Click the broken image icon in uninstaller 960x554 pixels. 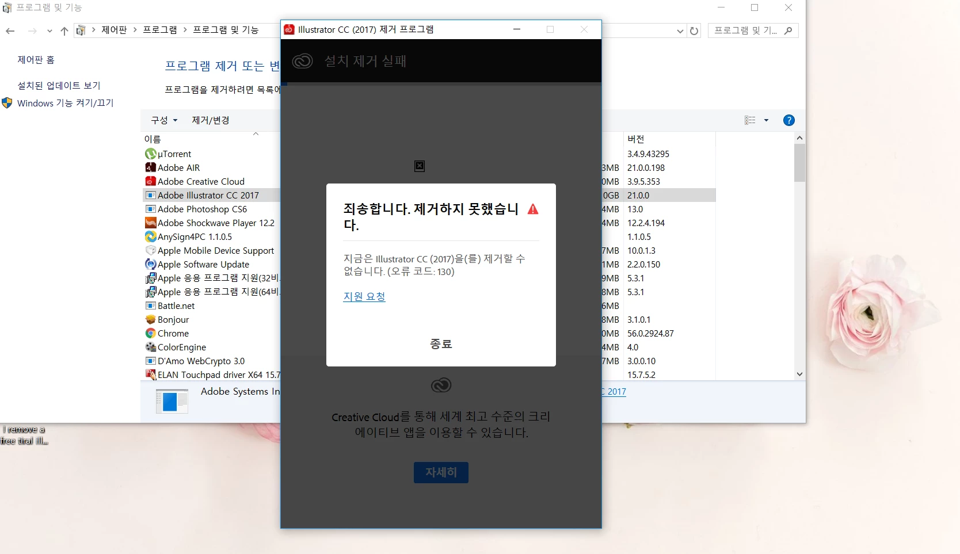pos(420,166)
